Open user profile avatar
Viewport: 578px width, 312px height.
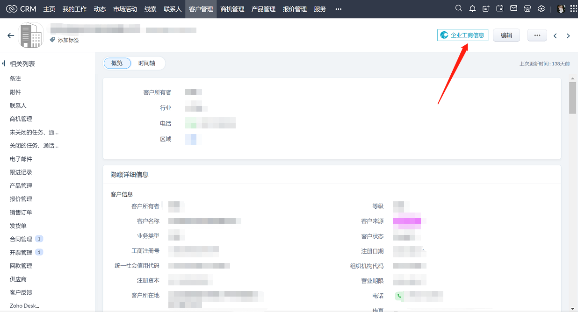pyautogui.click(x=561, y=9)
